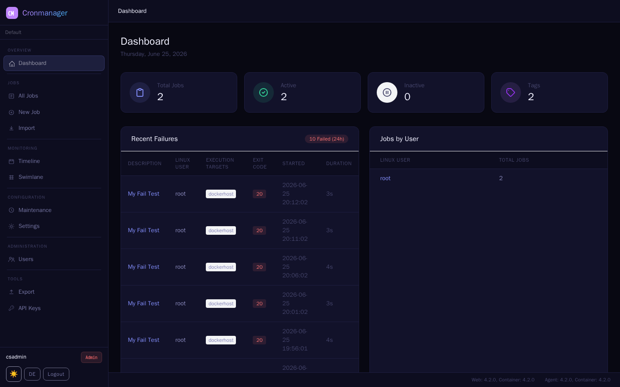
Task: Toggle light theme with sun button
Action: pos(14,374)
